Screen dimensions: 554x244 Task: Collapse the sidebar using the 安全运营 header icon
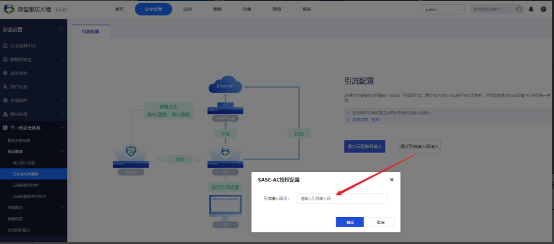point(61,29)
